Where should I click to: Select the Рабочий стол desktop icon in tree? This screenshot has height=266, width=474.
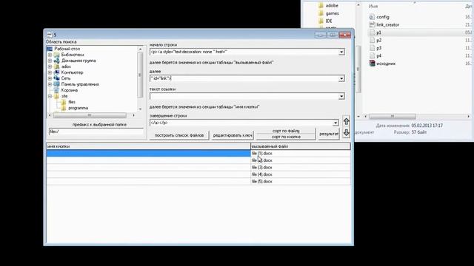[x=50, y=49]
